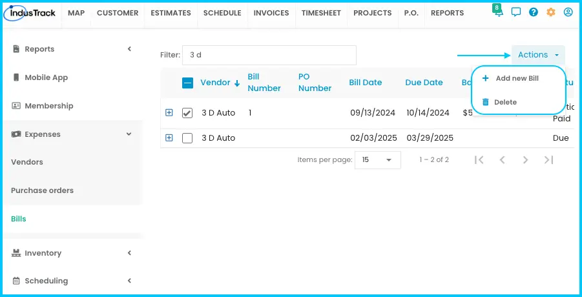This screenshot has width=582, height=297.
Task: Click the trash icon beside Delete
Action: point(485,102)
